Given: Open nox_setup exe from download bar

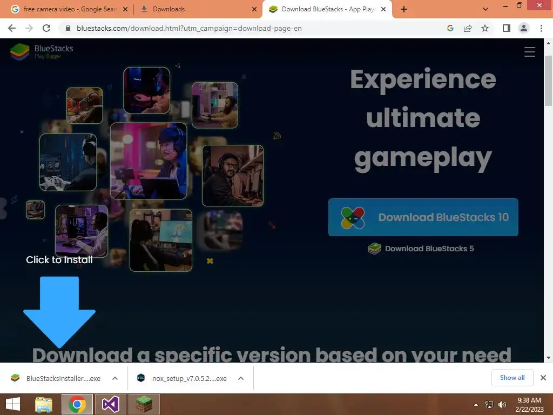Looking at the screenshot, I should pos(181,378).
